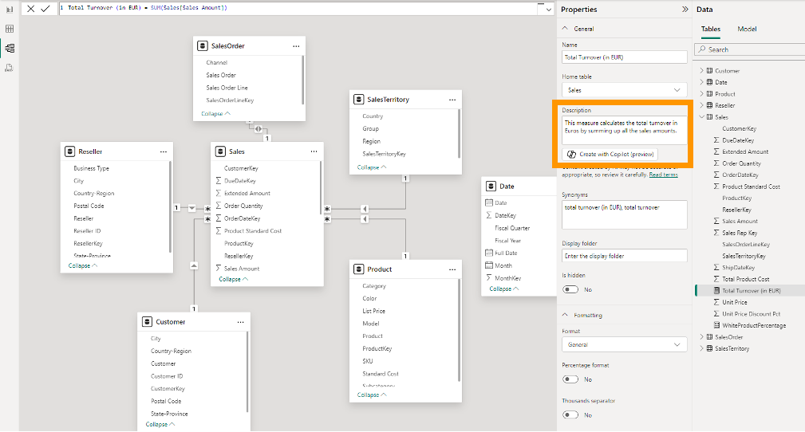Click the Total Turnover (in EUR) measure

pos(751,291)
